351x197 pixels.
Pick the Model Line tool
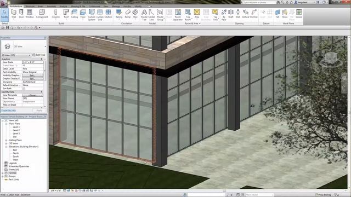click(x=151, y=15)
